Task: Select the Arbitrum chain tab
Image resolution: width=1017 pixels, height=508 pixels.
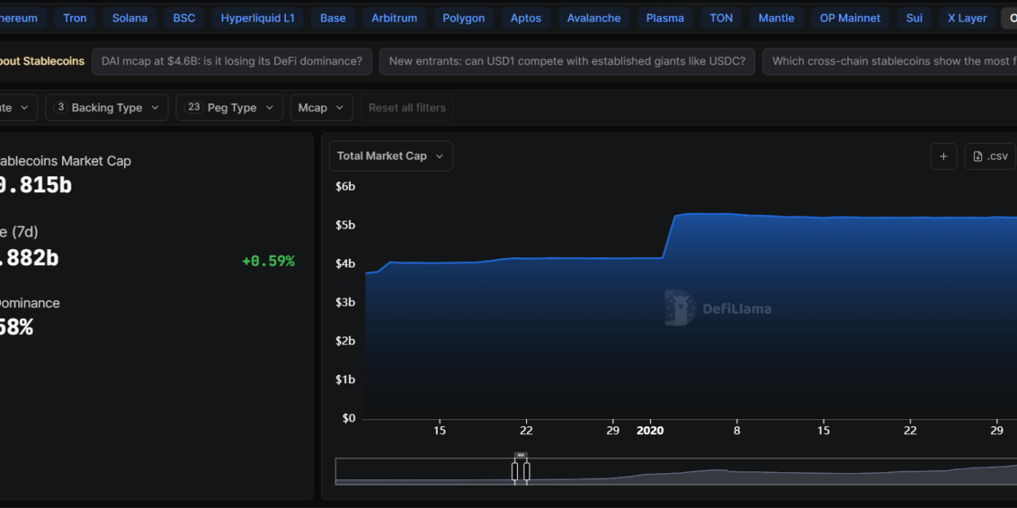Action: (394, 18)
